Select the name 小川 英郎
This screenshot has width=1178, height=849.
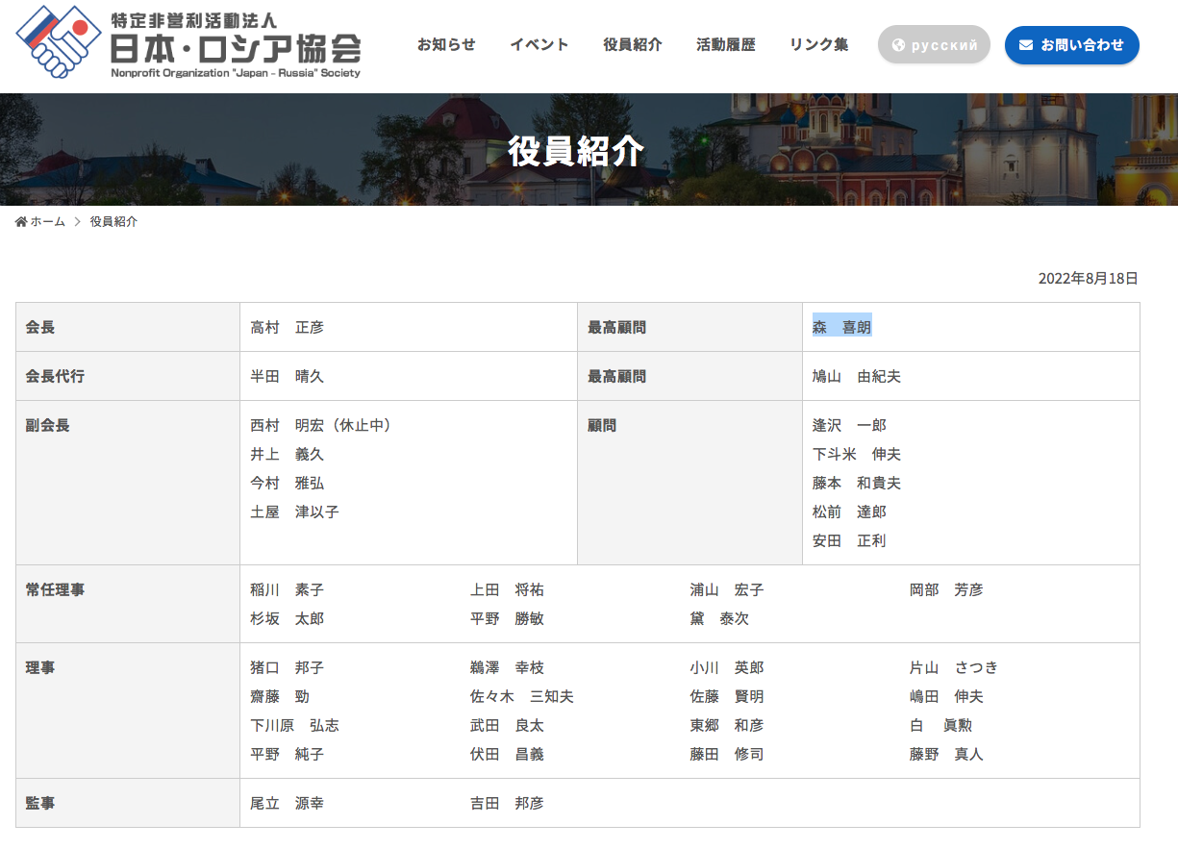[x=727, y=667]
